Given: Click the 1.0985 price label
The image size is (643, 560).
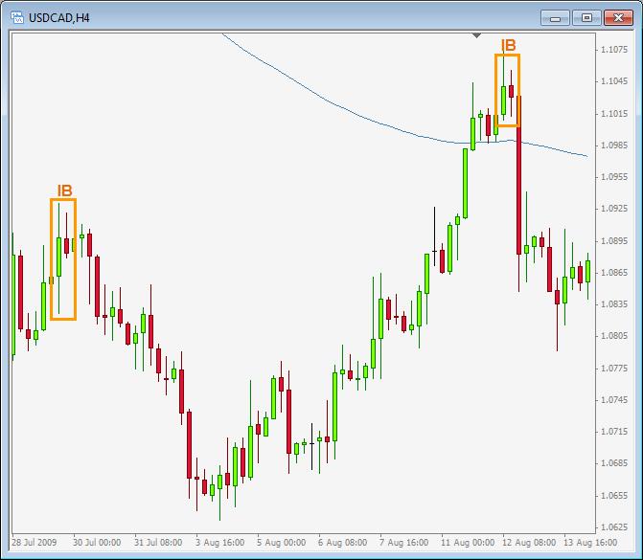Looking at the screenshot, I should coord(614,145).
